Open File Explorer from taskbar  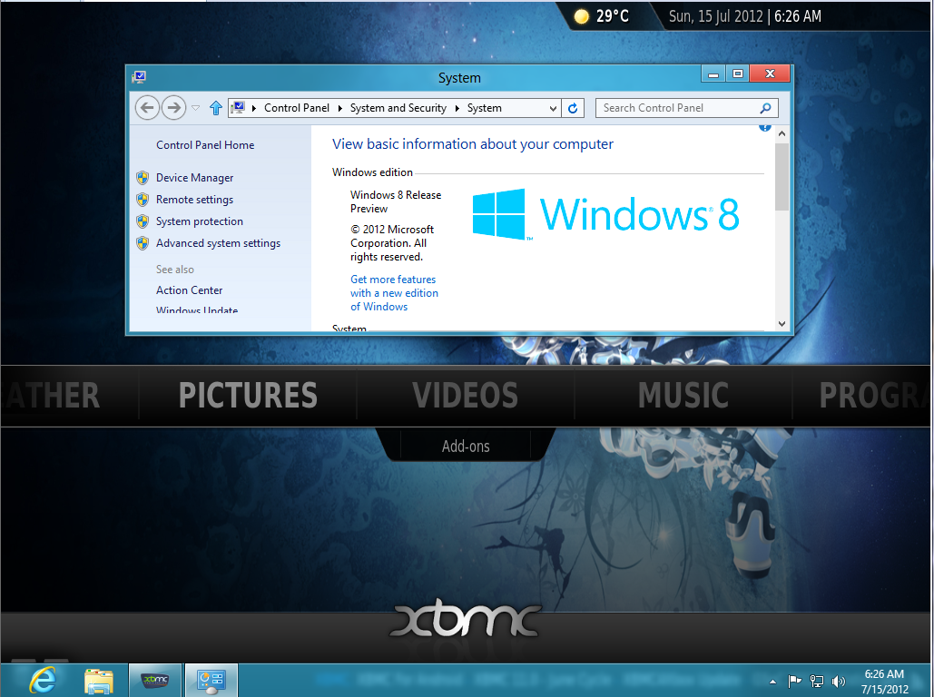pos(99,681)
